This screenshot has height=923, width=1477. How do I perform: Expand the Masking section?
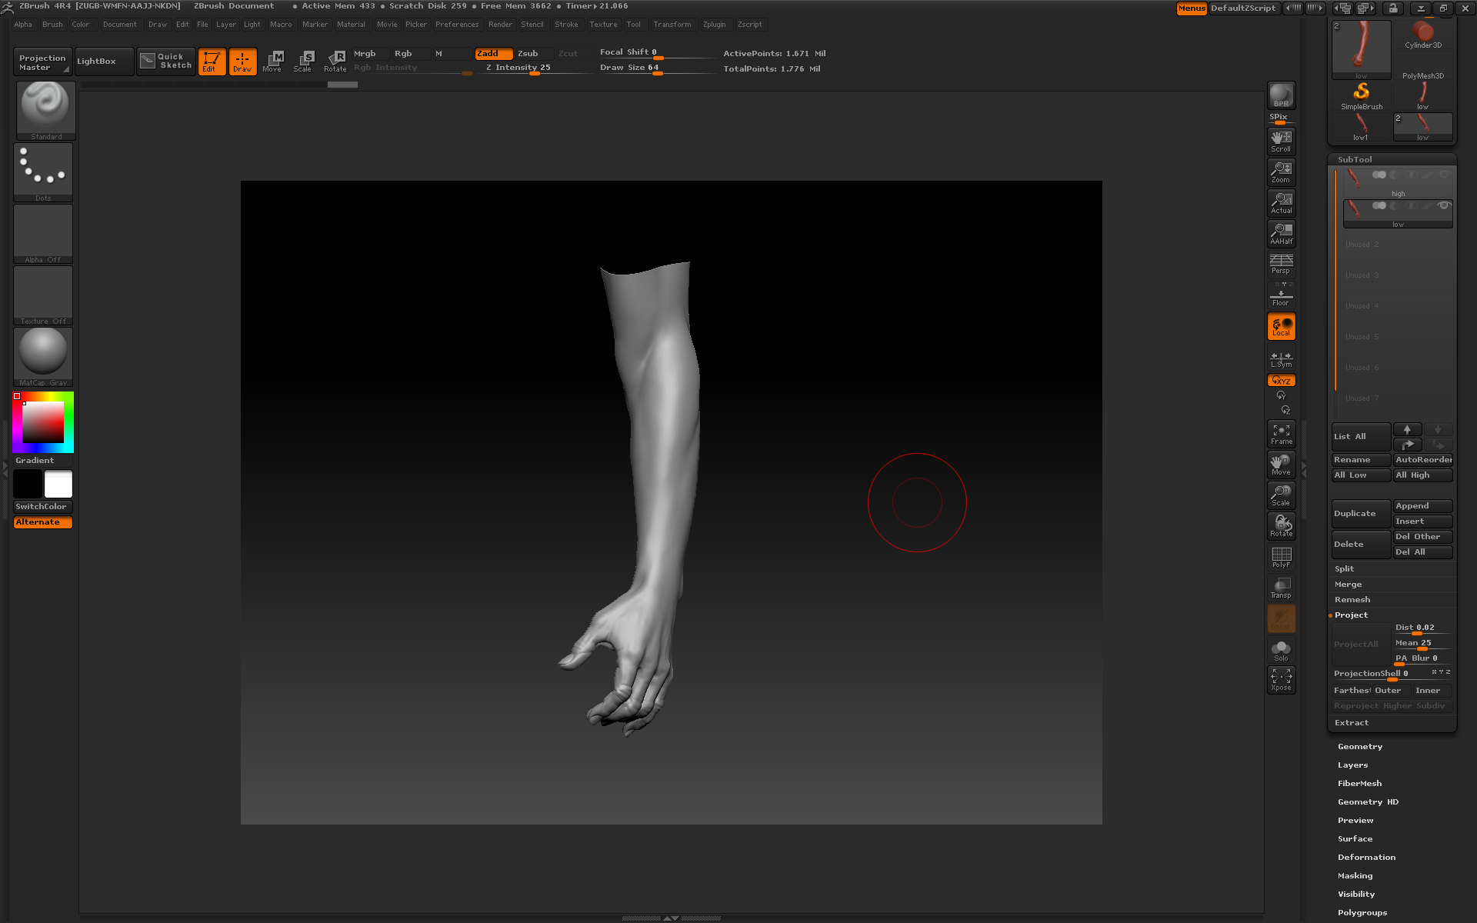tap(1355, 876)
